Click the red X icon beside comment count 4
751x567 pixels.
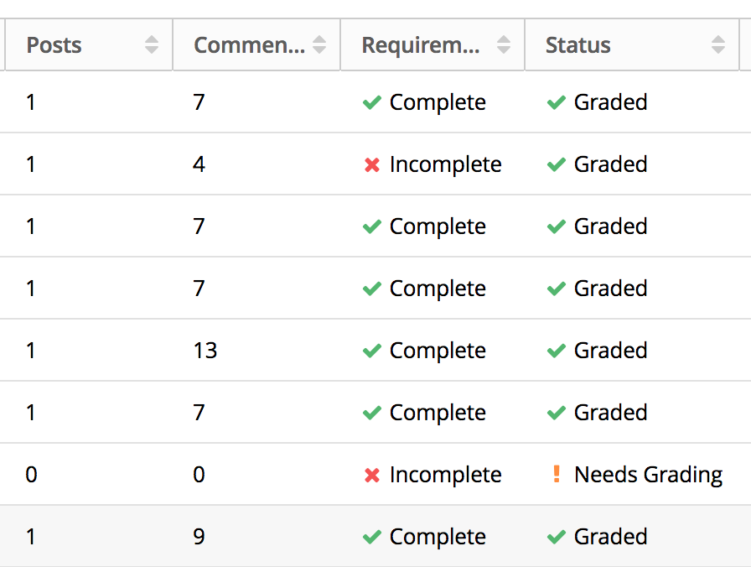pos(372,165)
